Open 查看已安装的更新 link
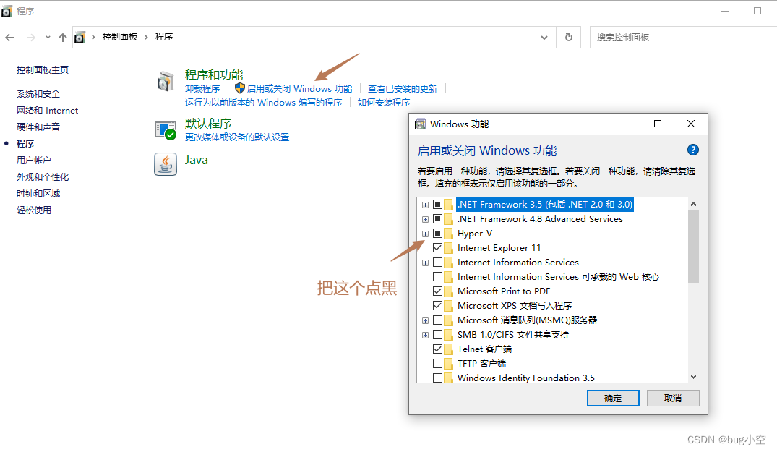The image size is (777, 452). [403, 89]
